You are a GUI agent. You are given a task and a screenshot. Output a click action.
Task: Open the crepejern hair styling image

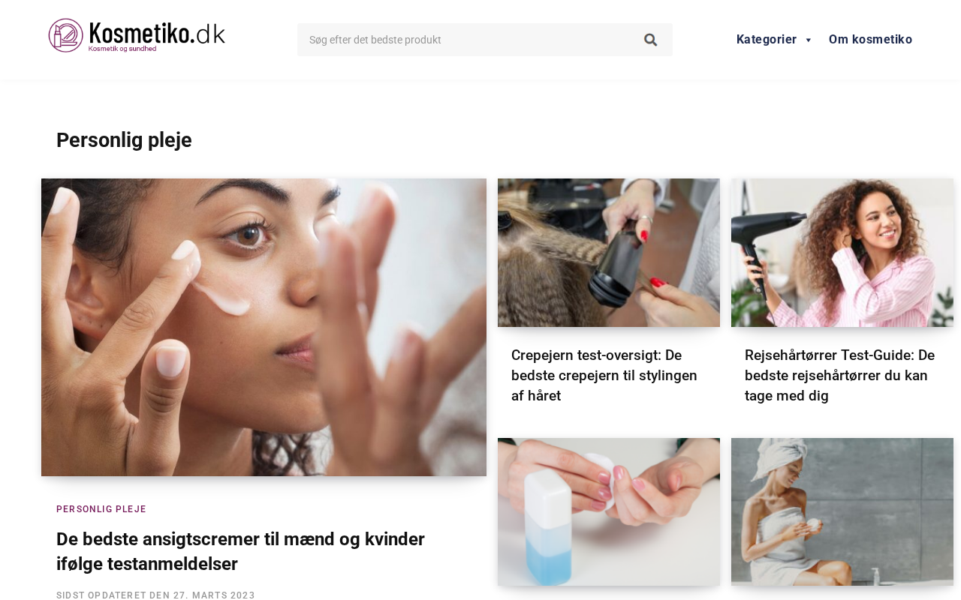(609, 253)
